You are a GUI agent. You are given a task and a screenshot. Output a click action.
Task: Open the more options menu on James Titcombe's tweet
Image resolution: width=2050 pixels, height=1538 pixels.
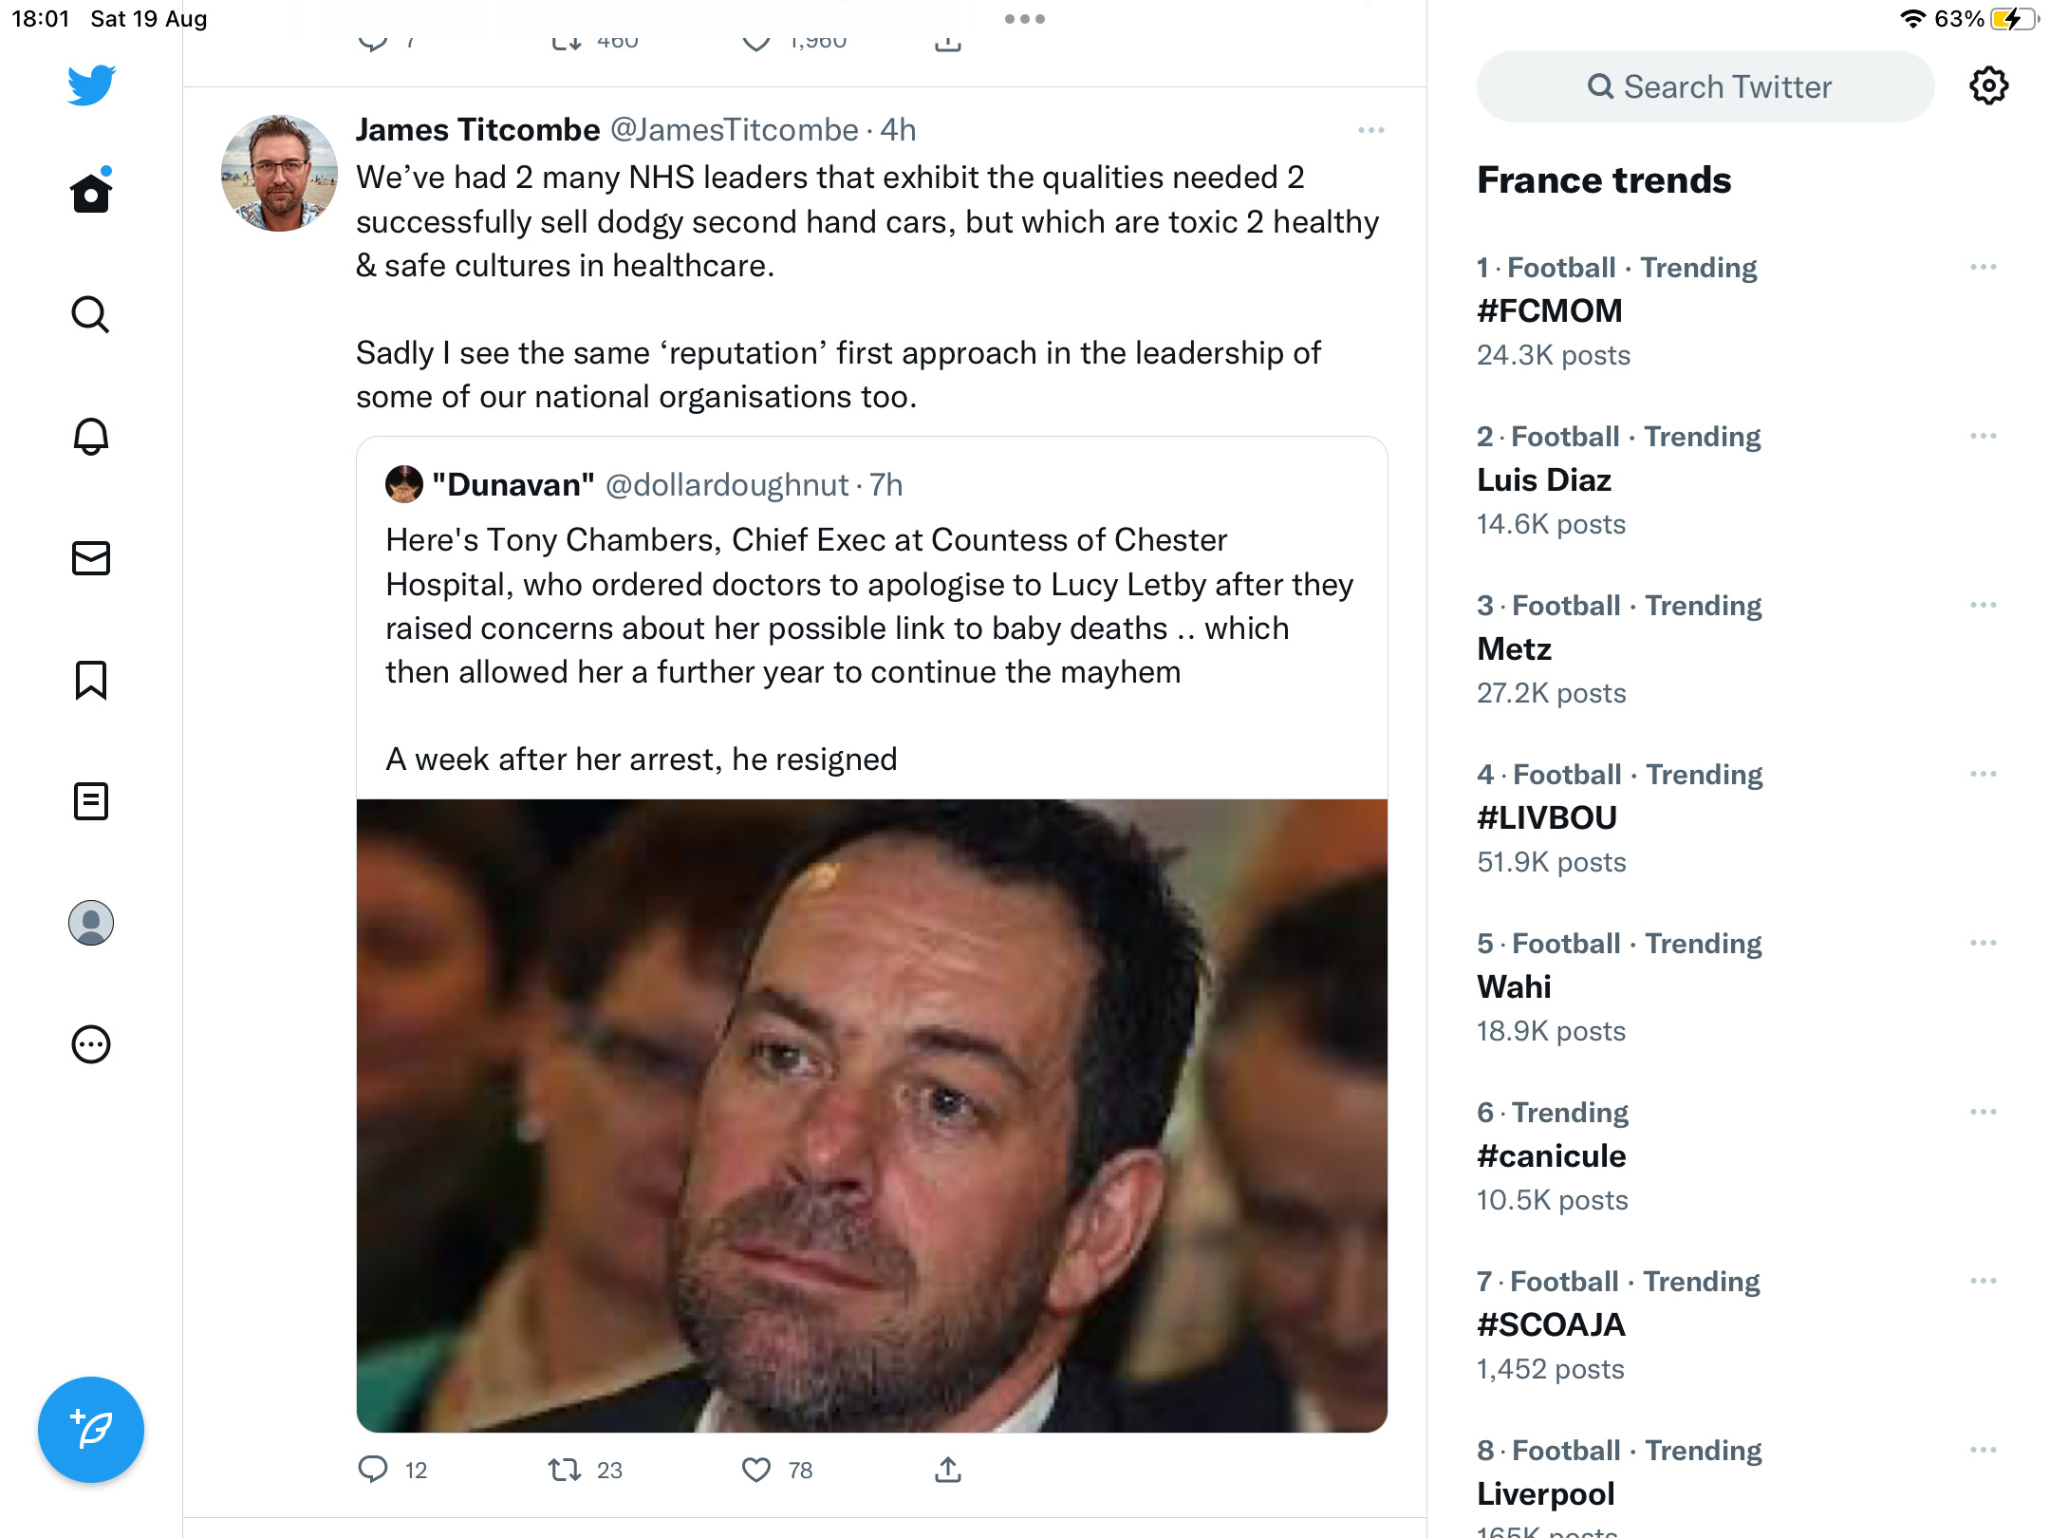pos(1371,130)
